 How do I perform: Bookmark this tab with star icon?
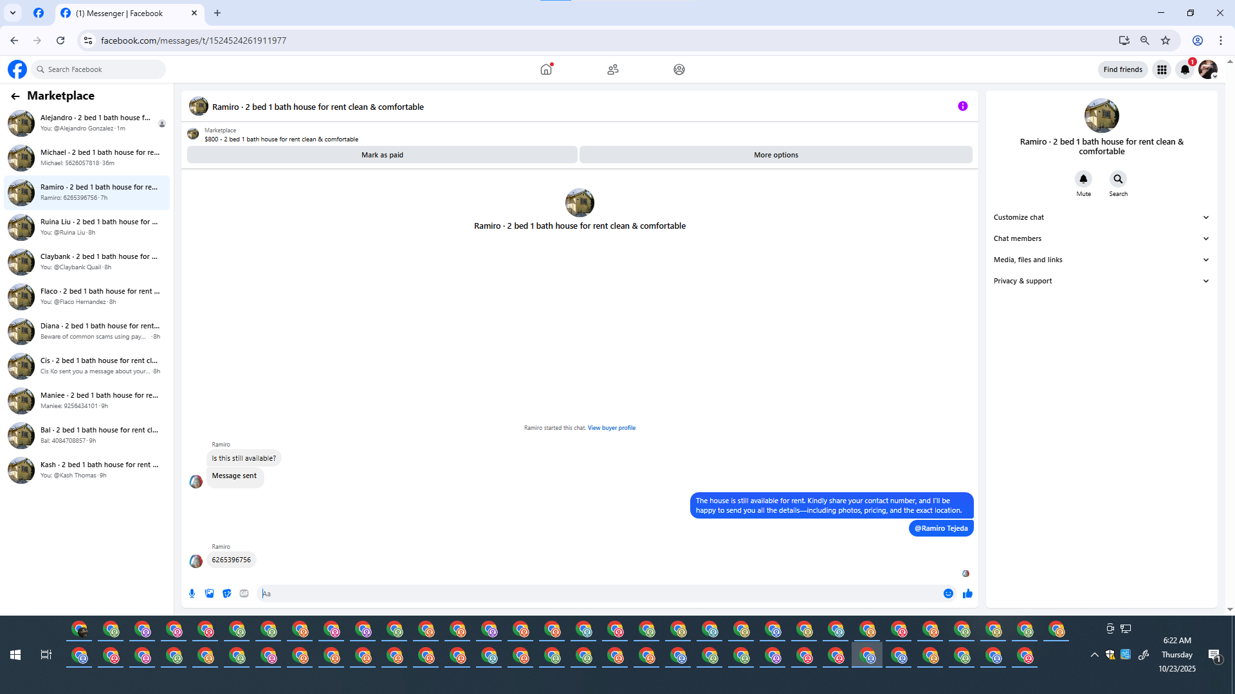(x=1166, y=40)
